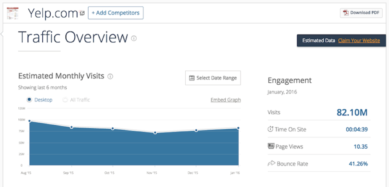389x187 pixels.
Task: Click the 00:04:39 time value
Action: pos(357,129)
